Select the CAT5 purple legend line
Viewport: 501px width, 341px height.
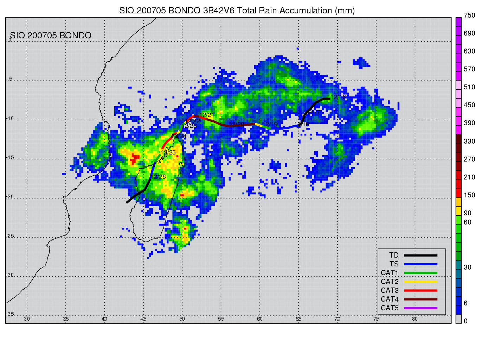coord(420,308)
